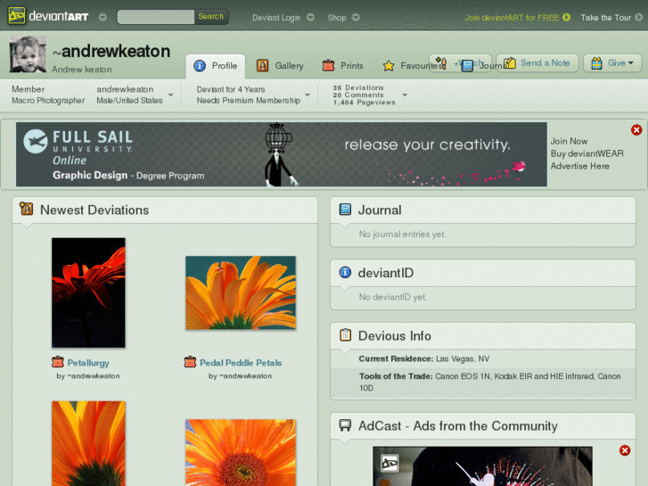This screenshot has height=486, width=648.
Task: Open the Give dropdown button
Action: pos(612,63)
